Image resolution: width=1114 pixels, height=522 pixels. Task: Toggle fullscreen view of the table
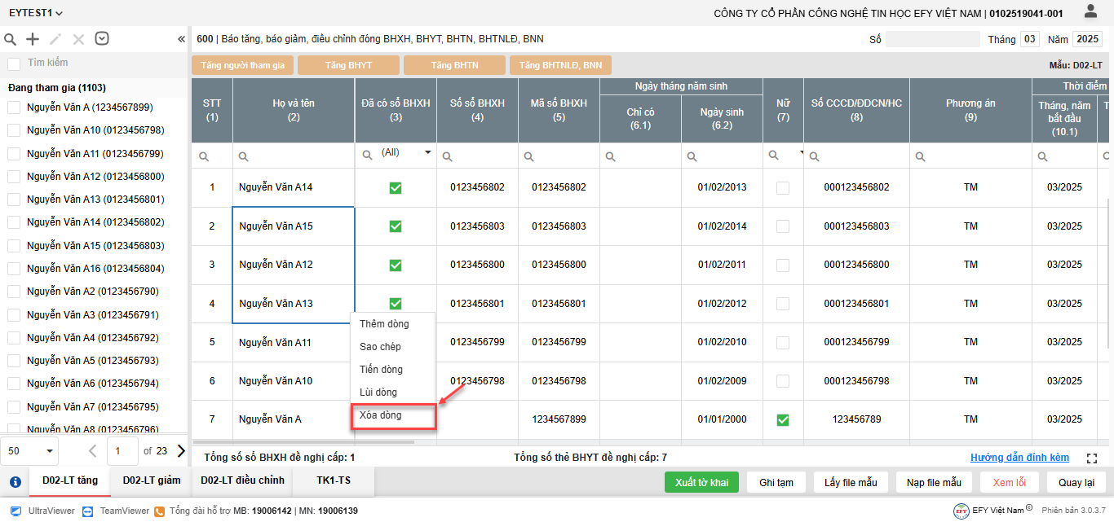point(1092,458)
